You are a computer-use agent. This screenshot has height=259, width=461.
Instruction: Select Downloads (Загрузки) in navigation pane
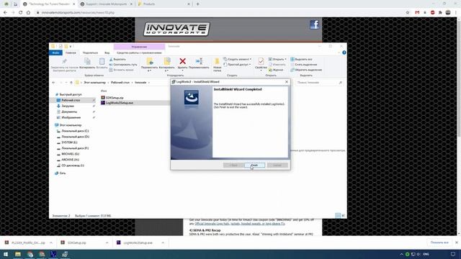[68, 106]
